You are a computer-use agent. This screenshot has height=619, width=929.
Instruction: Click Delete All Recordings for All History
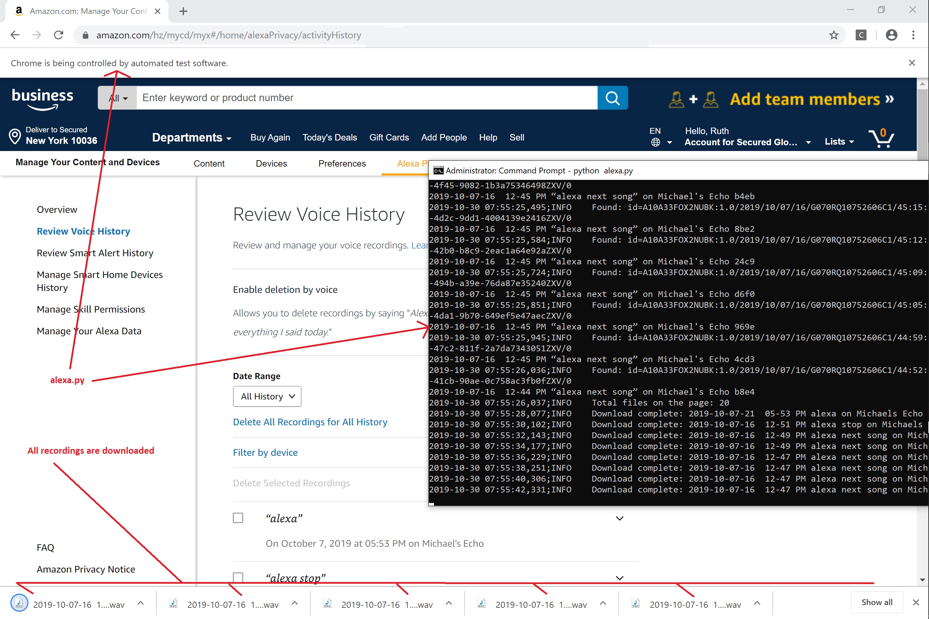click(310, 422)
